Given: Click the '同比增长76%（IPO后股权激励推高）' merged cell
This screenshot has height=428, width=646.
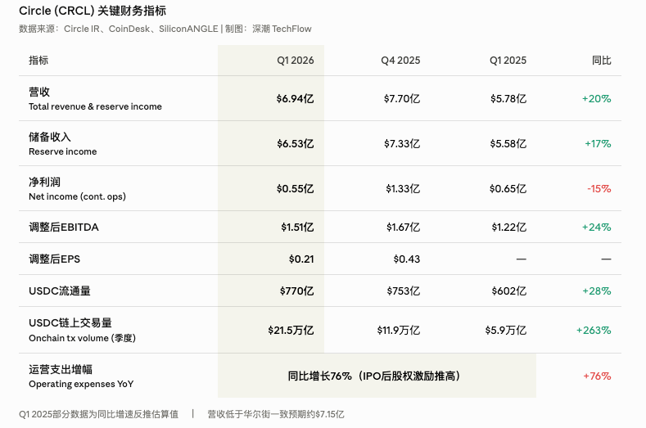Looking at the screenshot, I should 377,376.
